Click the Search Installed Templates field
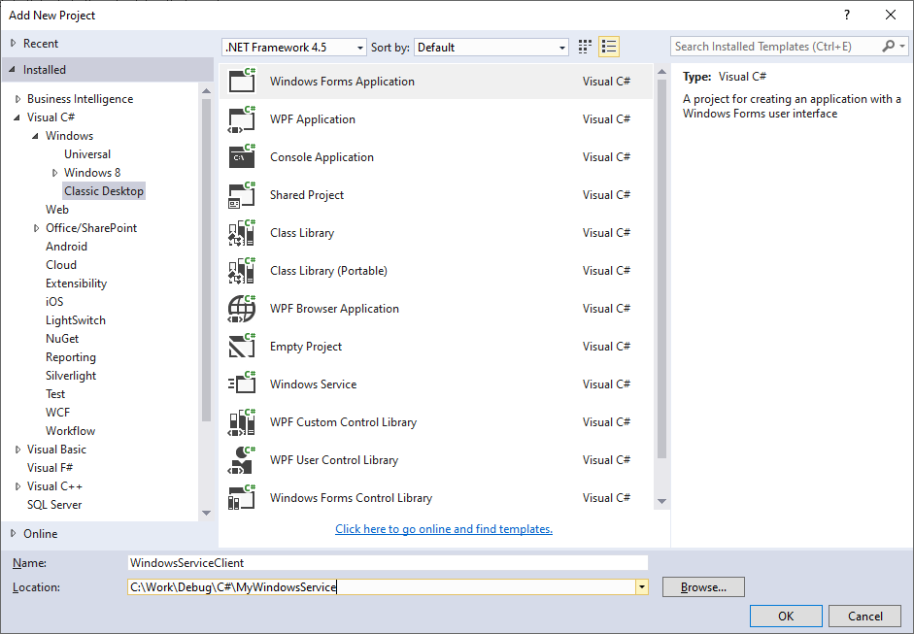This screenshot has width=914, height=634. (776, 46)
